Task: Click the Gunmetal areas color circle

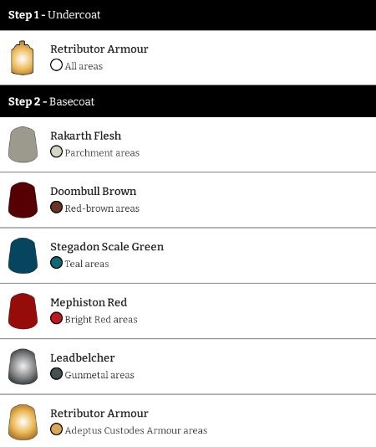Action: tap(56, 373)
